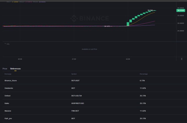Screen dimensions: 187x123
Task: Click the BOT:USLF24 symbol cell
Action: coord(76,96)
